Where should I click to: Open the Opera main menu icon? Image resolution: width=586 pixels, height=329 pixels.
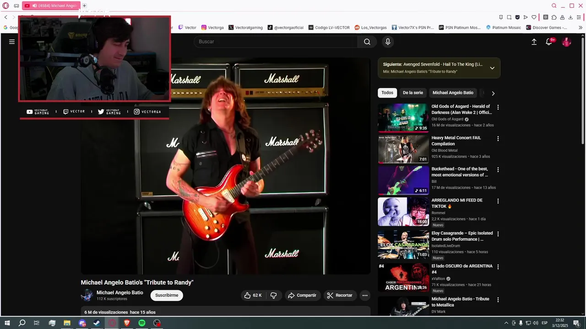click(x=5, y=5)
